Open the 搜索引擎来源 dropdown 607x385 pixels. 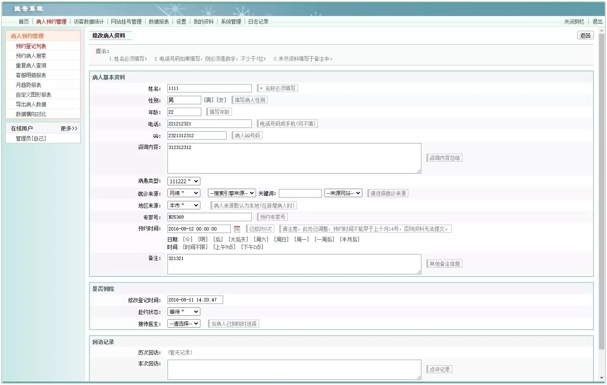pos(232,193)
